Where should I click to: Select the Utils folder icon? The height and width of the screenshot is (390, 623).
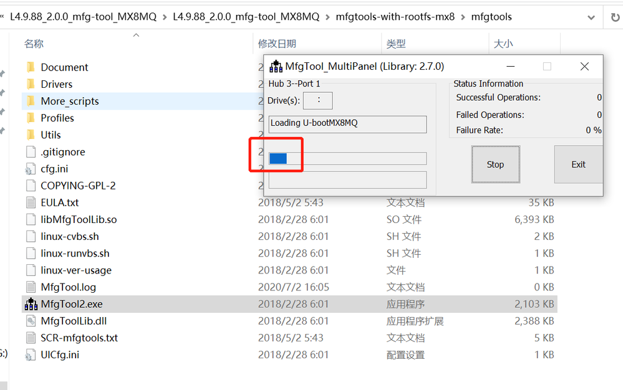(x=31, y=135)
